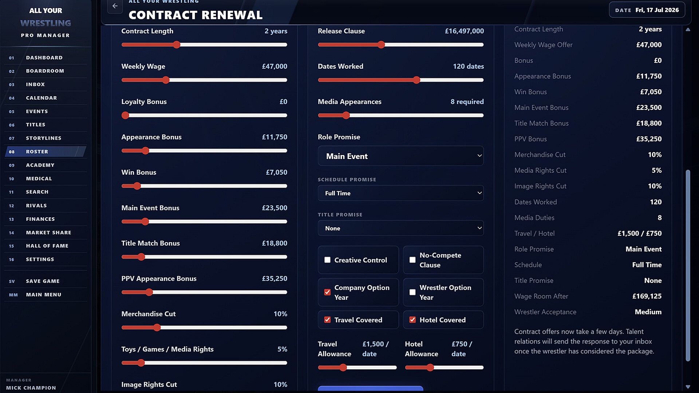Uncheck the Company Option Year checkbox
This screenshot has height=393, width=699.
tap(327, 292)
